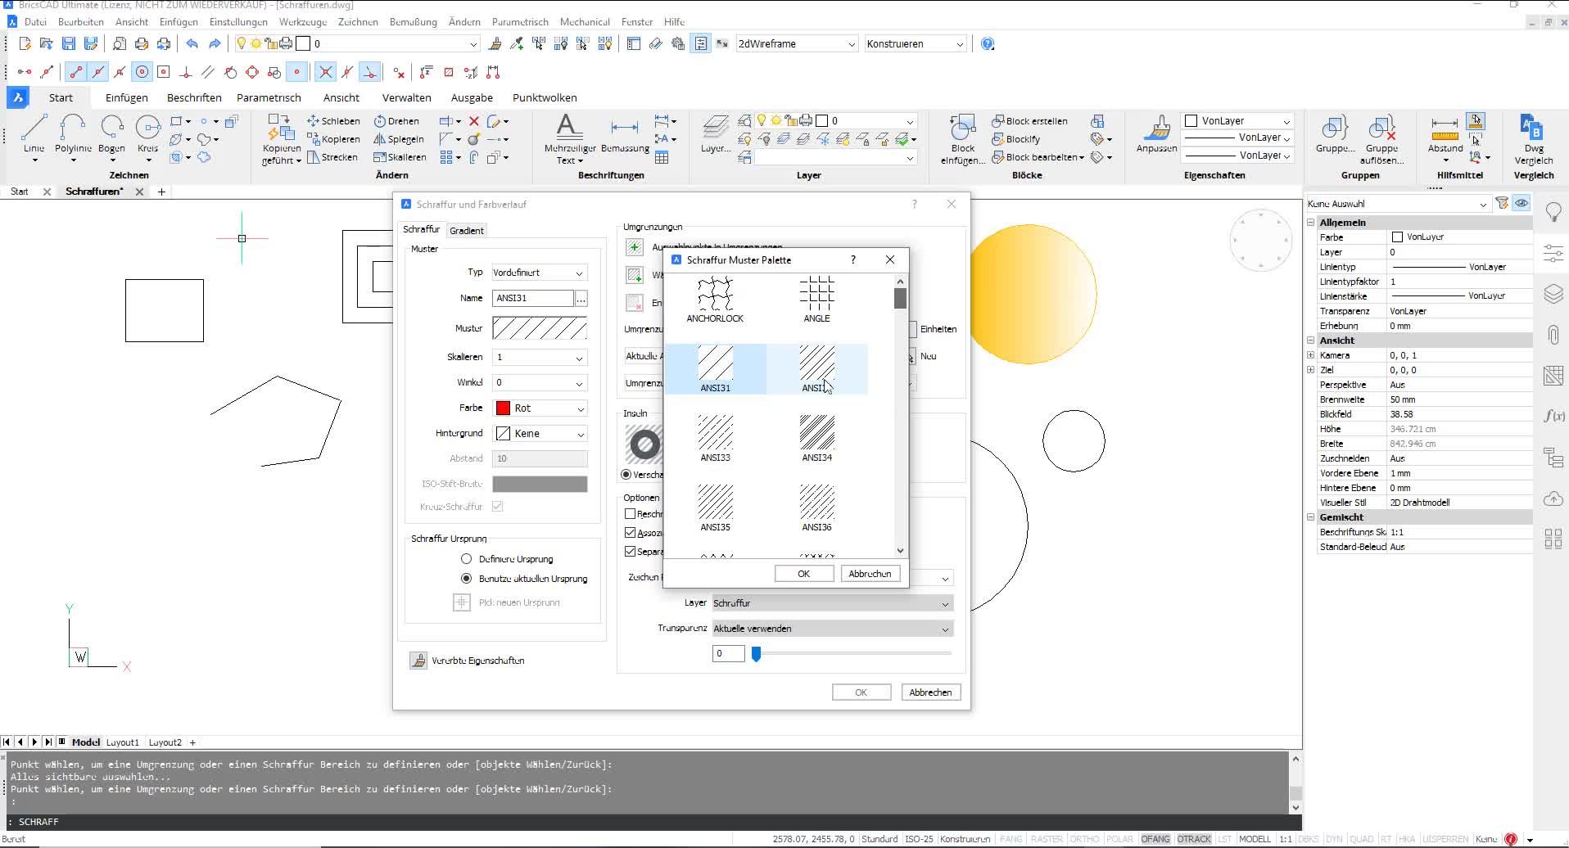
Task: Open the Transparenz dropdown Aktuelle verwenden
Action: point(833,629)
